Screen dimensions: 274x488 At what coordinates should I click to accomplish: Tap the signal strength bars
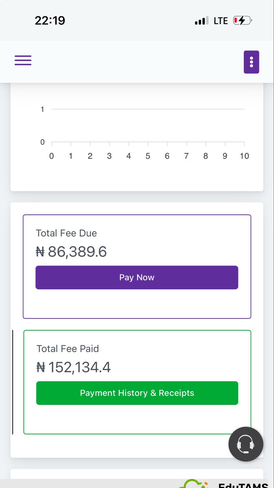pos(201,21)
